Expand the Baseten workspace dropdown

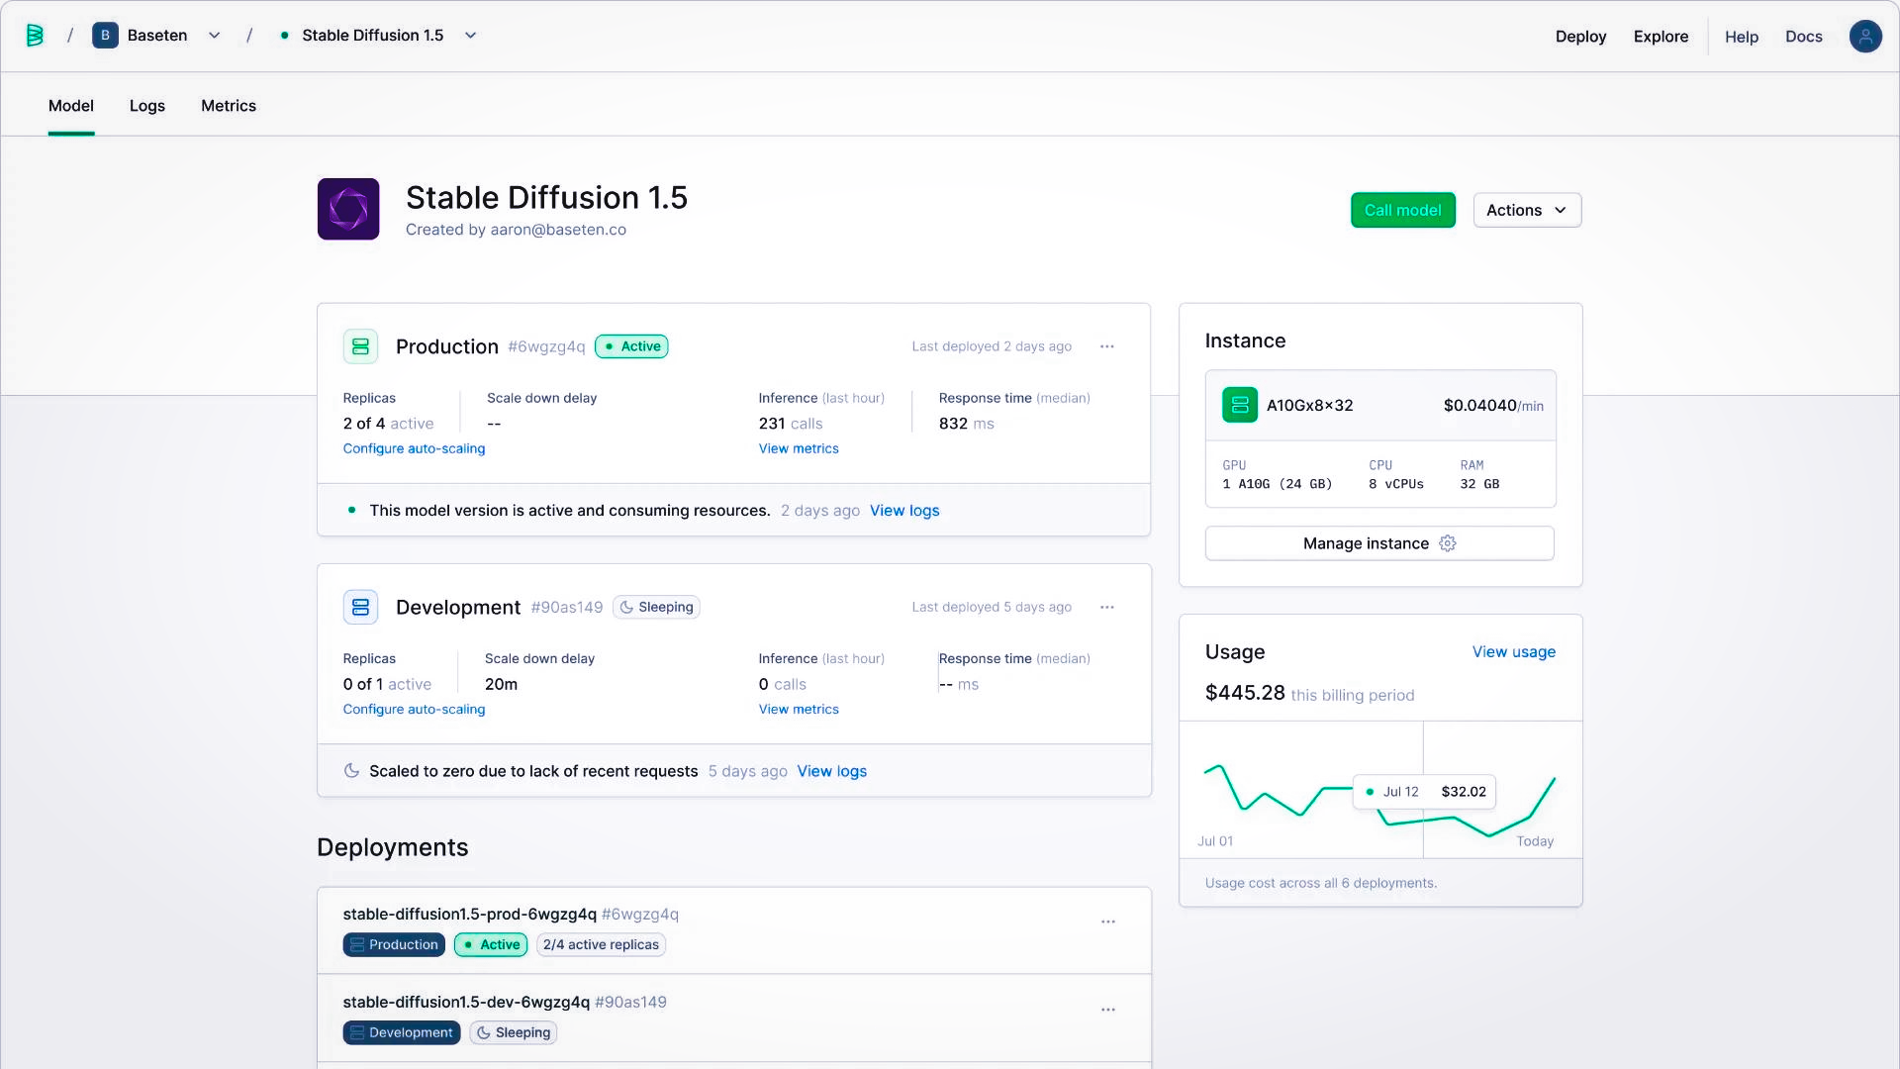tap(214, 36)
